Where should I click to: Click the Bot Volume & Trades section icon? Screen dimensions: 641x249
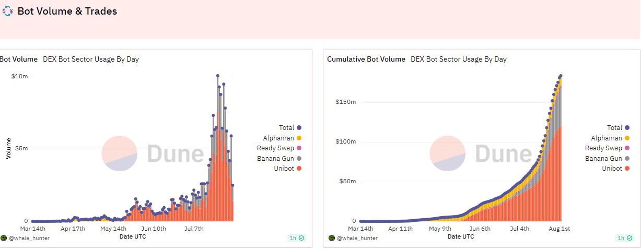pyautogui.click(x=7, y=11)
